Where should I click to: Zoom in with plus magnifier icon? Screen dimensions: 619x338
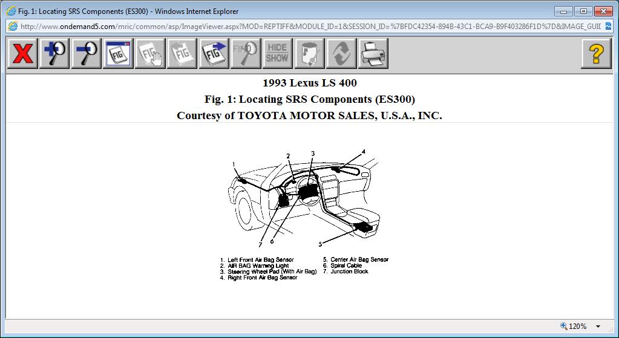point(54,53)
